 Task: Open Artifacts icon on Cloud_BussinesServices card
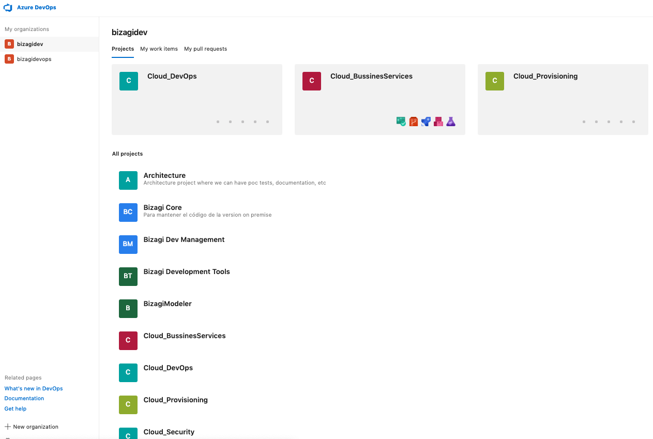point(438,122)
